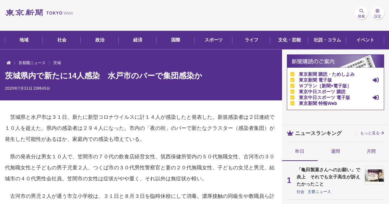The height and width of the screenshot is (204, 389).
Task: Open the 経済 navigation menu
Action: [x=138, y=40]
